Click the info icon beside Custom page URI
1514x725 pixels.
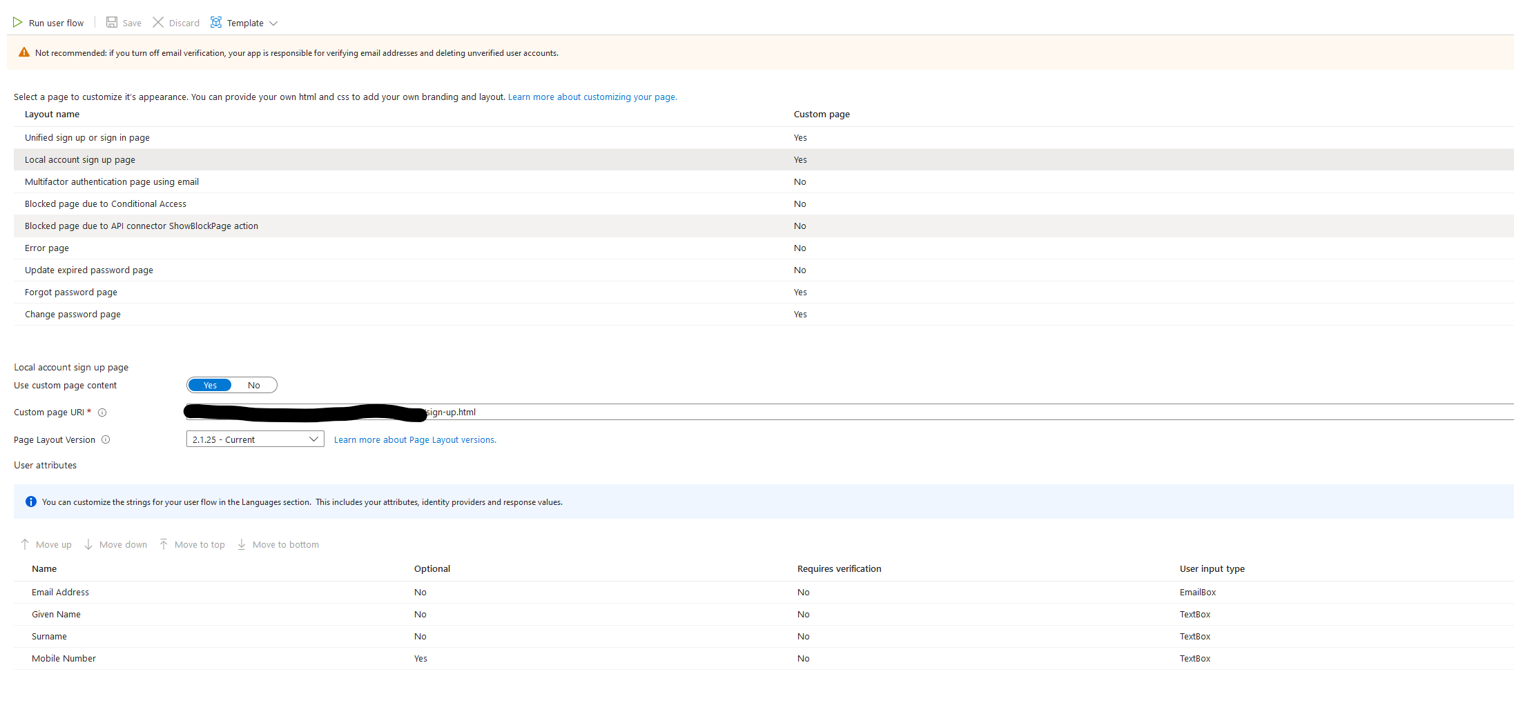tap(102, 412)
